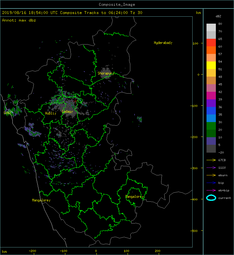Click the 54 value on color scale

(220, 62)
